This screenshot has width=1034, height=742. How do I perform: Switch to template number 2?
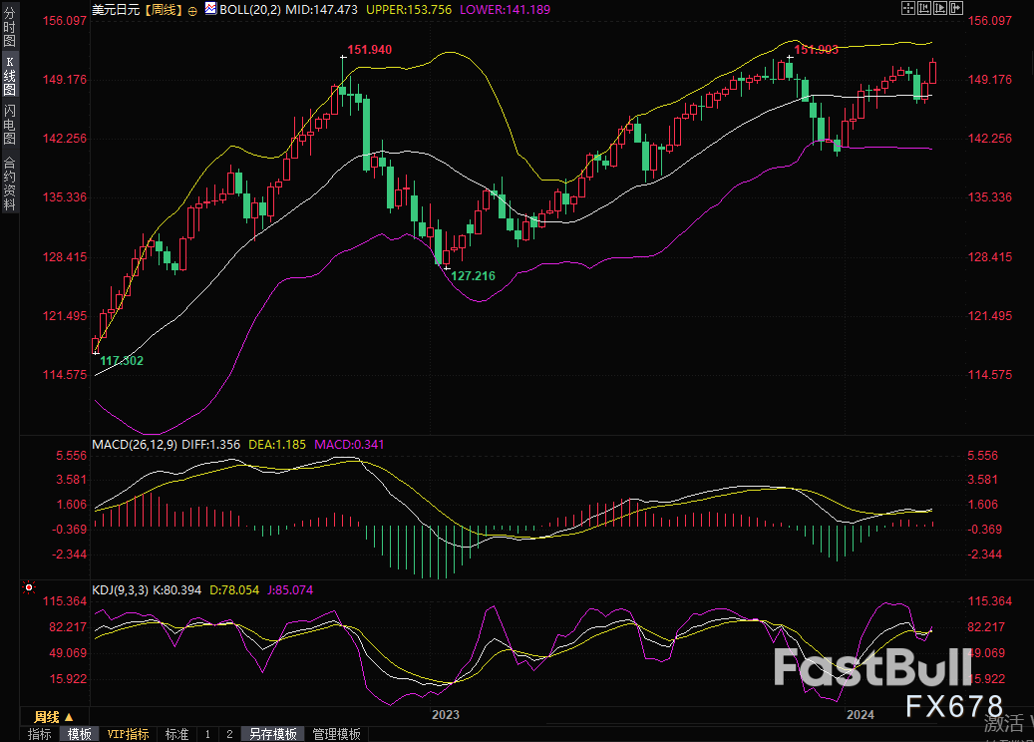(229, 734)
